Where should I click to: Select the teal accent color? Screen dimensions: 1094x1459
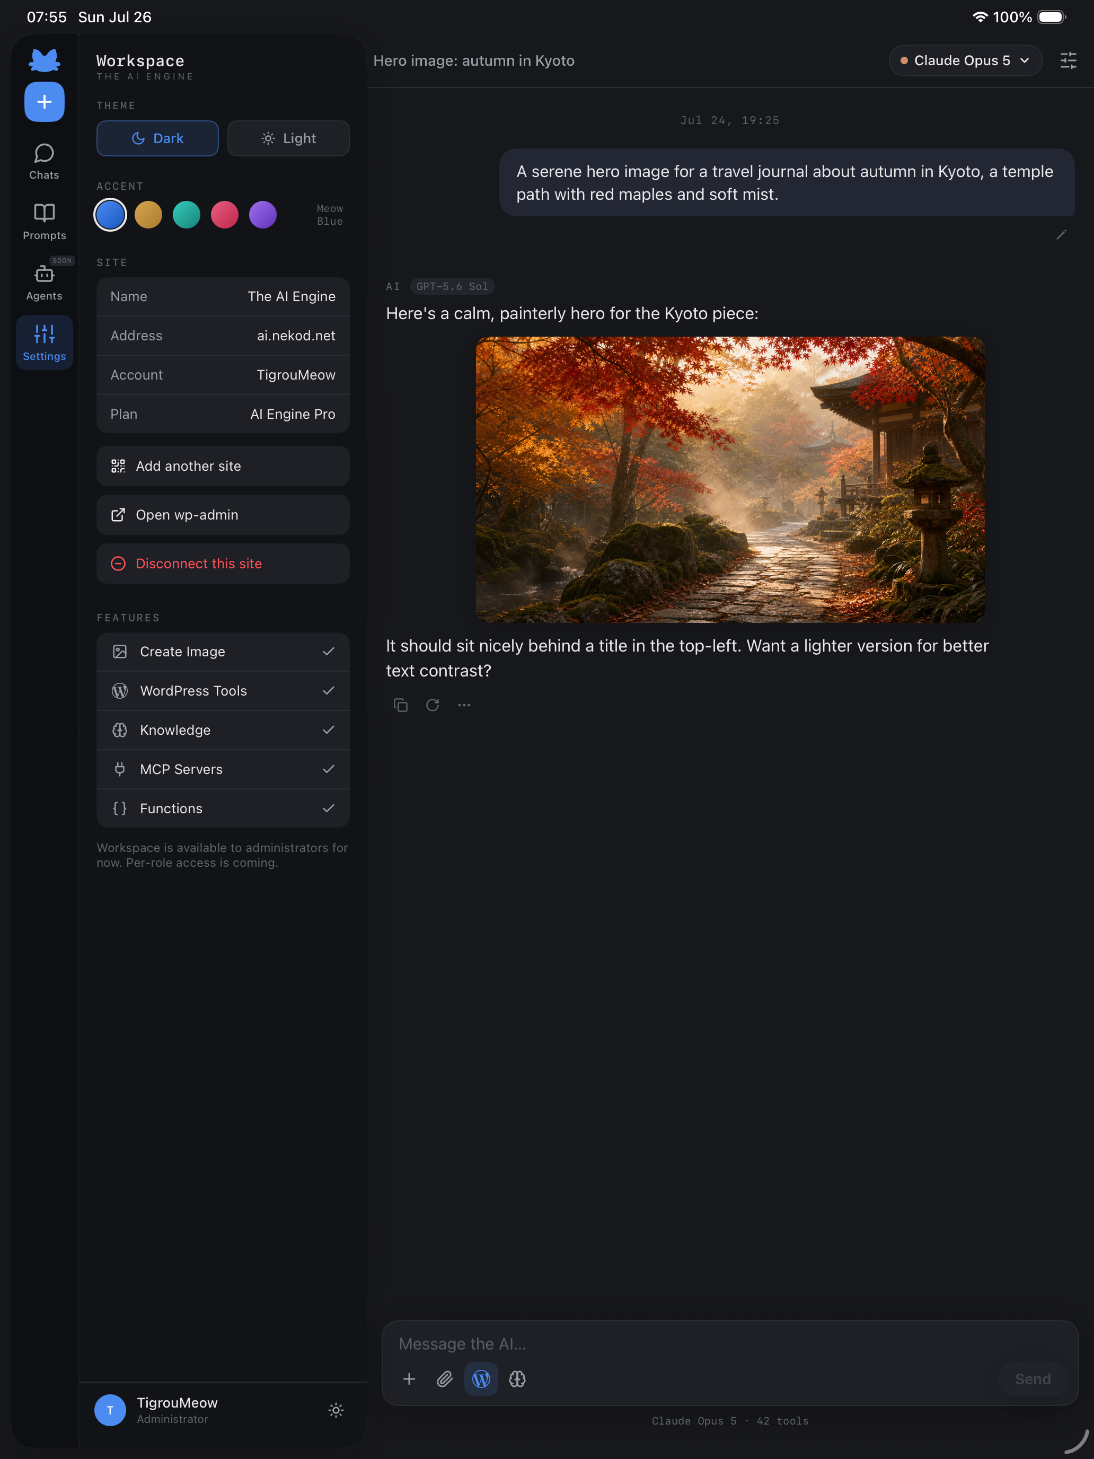tap(187, 215)
